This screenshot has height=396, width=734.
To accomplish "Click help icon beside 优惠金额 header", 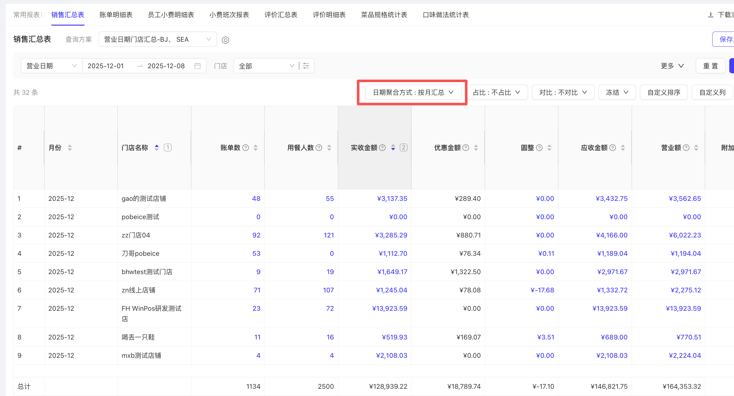I will [x=466, y=148].
